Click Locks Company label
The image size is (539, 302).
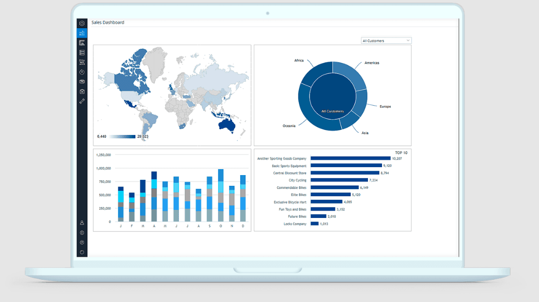(295, 224)
